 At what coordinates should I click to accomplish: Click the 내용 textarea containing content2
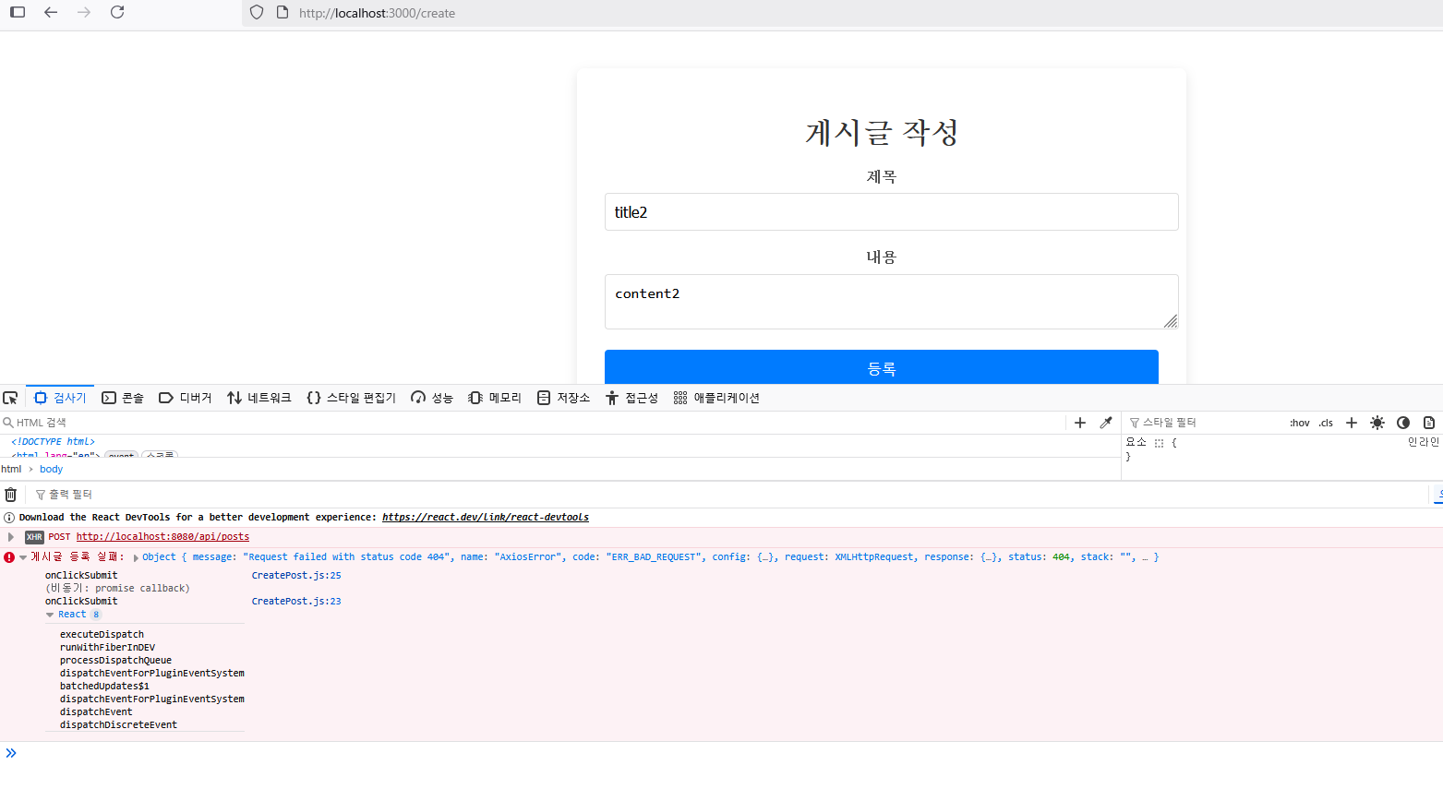(x=891, y=301)
